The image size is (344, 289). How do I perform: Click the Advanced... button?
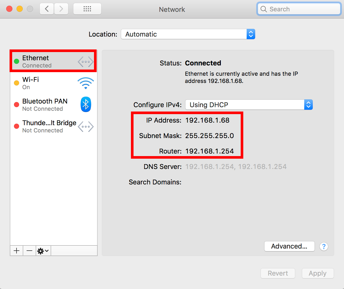(289, 246)
